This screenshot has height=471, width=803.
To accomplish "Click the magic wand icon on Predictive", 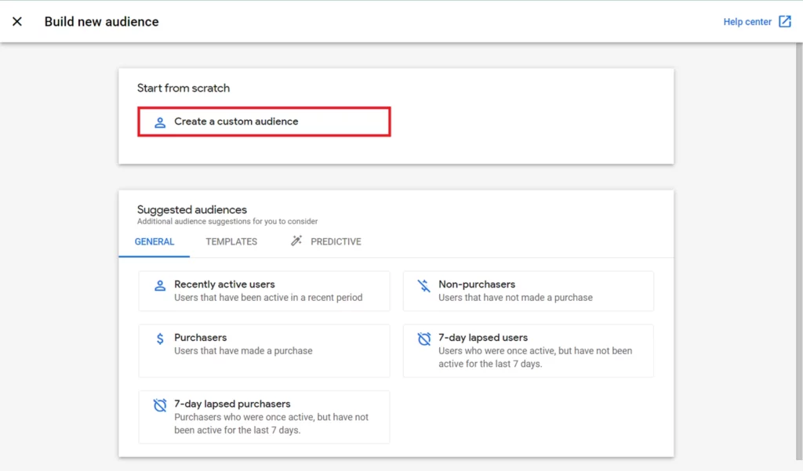I will click(x=296, y=241).
